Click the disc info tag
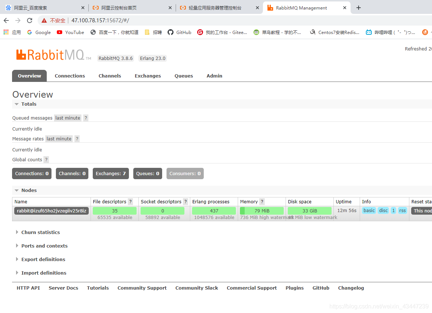The image size is (432, 313). tap(383, 211)
